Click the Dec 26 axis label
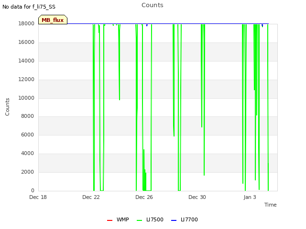This screenshot has height=229, width=306. [x=144, y=197]
